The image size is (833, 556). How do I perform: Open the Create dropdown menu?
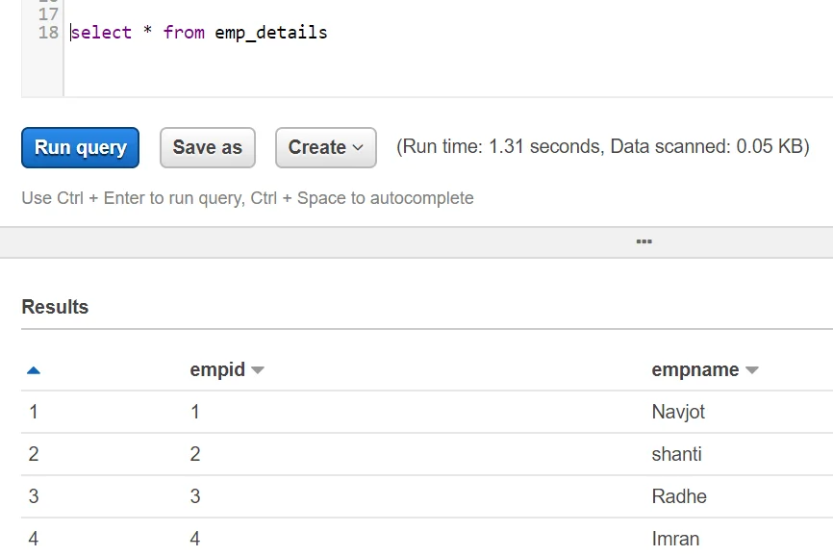[325, 148]
